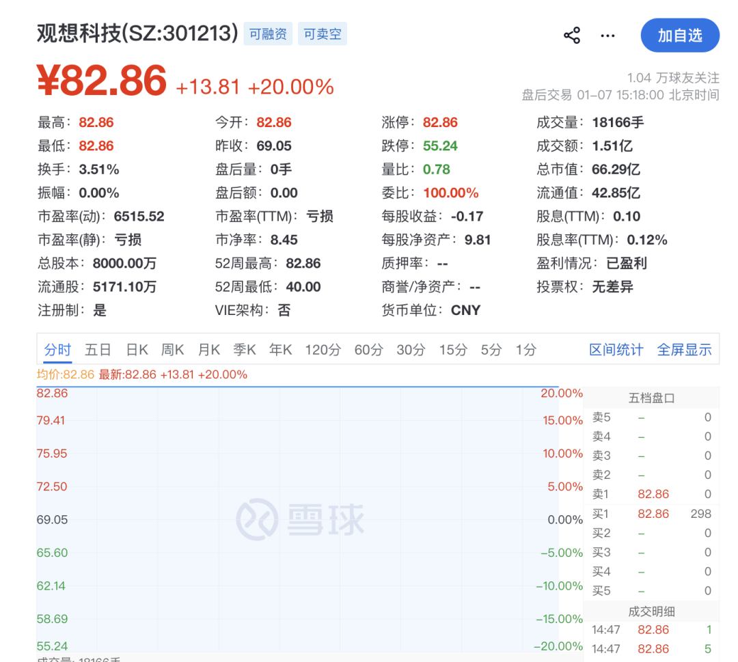Click the 买1 price 82.86 row
The image size is (738, 662).
653,514
